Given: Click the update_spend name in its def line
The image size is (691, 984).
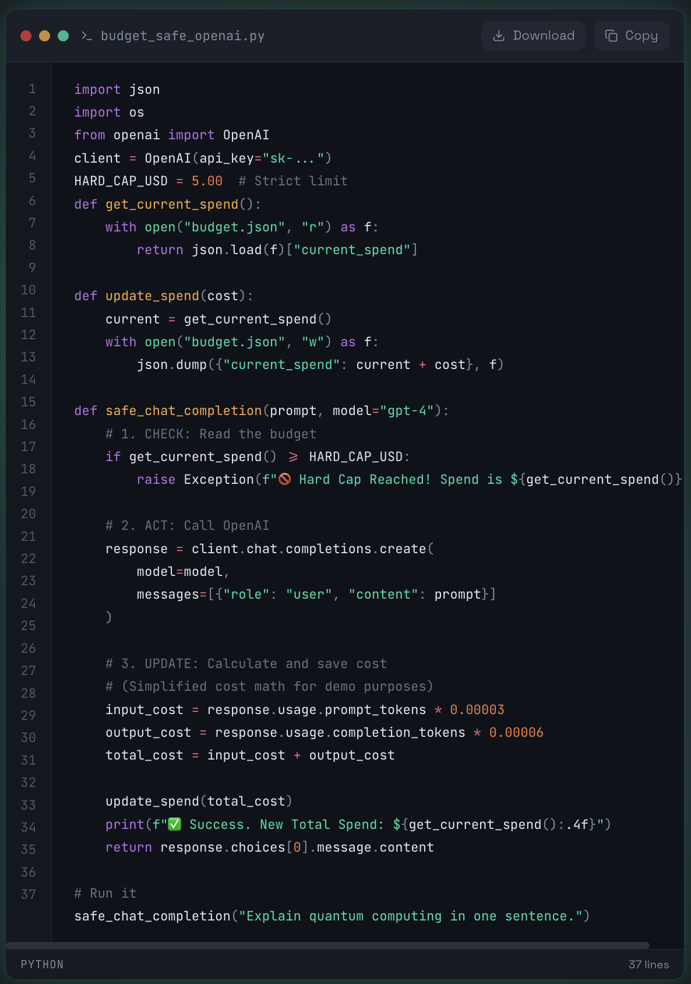Looking at the screenshot, I should coord(152,296).
